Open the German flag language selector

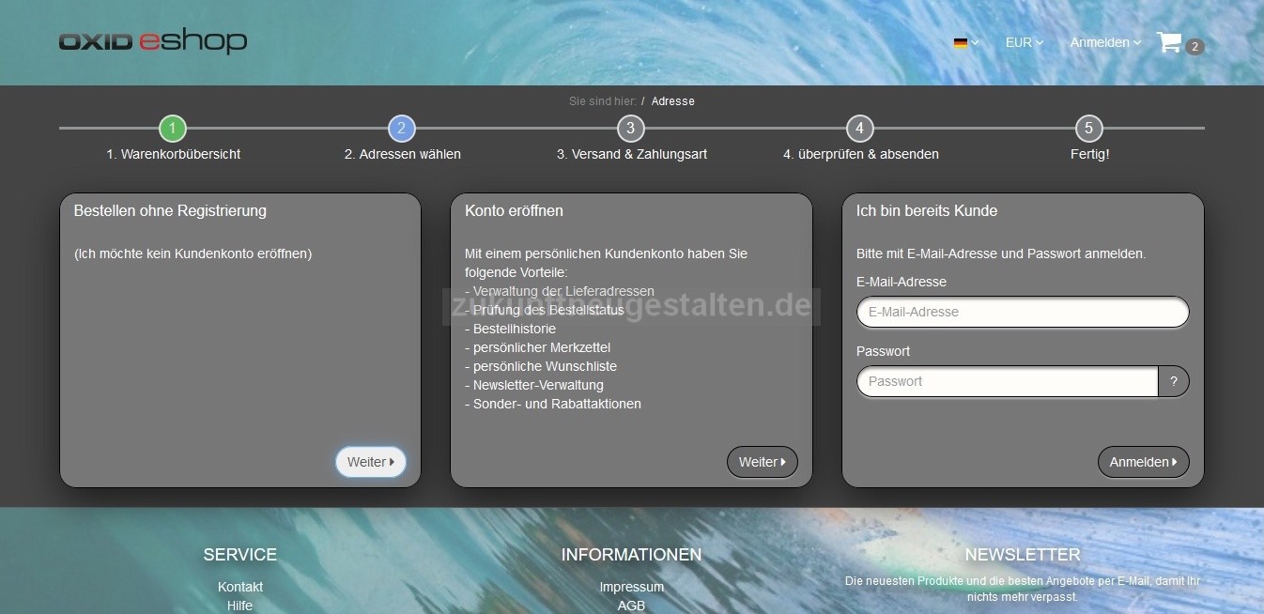(x=966, y=42)
